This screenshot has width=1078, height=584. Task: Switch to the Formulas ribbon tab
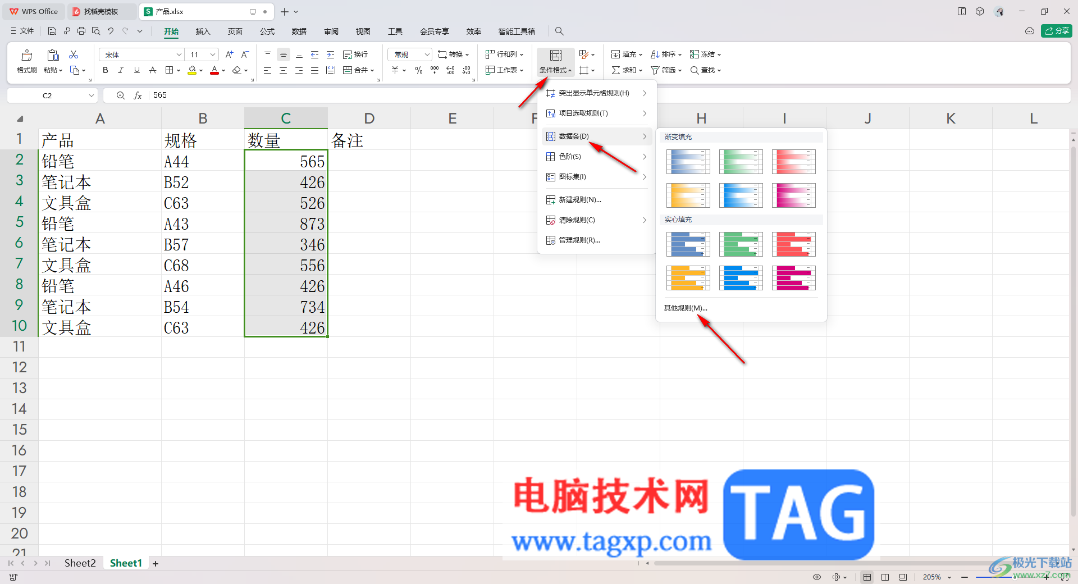coord(267,31)
